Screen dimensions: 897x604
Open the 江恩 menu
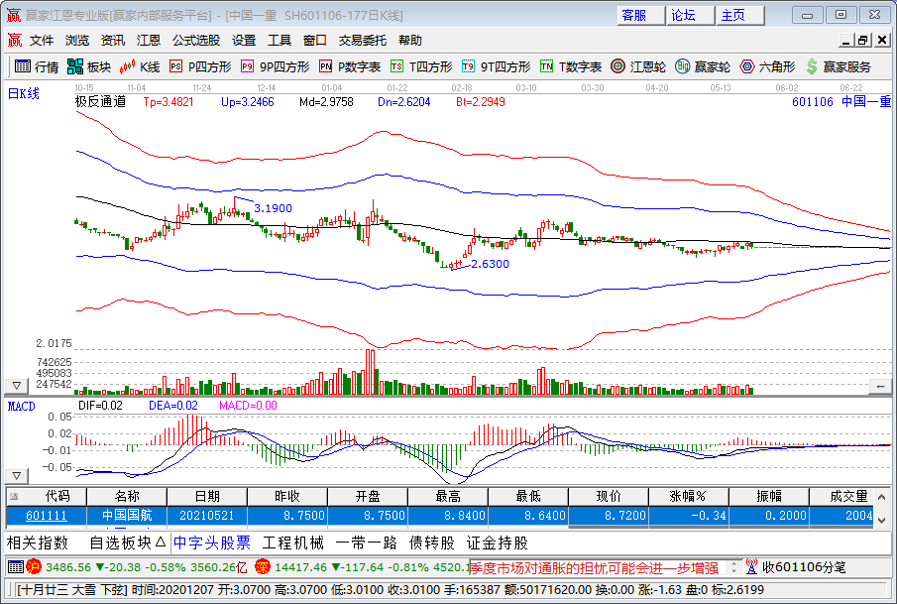tap(149, 40)
